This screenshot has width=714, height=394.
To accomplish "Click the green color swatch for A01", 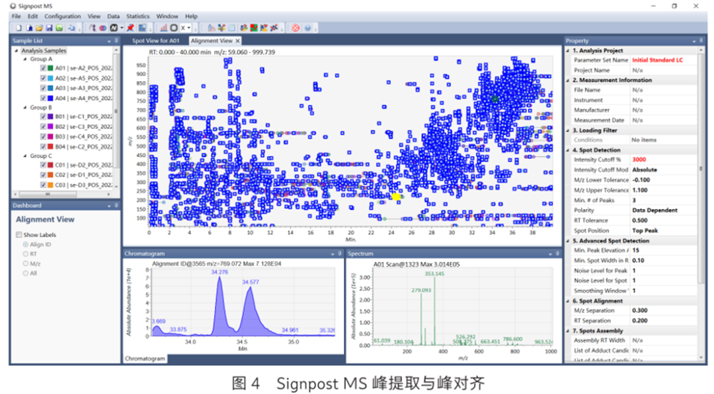I will (x=50, y=68).
